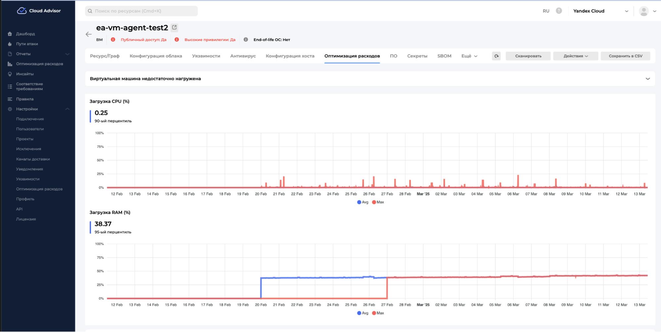
Task: Click the Дашборд home icon in sidebar
Action: coord(10,34)
